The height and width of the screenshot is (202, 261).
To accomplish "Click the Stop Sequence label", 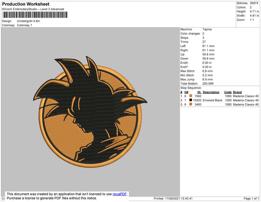I will pyautogui.click(x=191, y=88).
